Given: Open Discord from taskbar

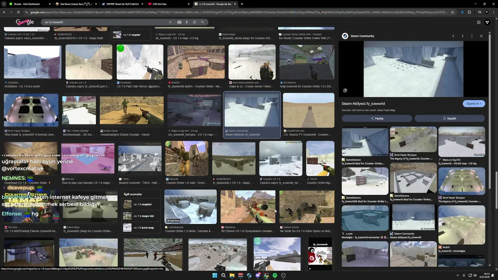Looking at the screenshot, I should [258, 275].
